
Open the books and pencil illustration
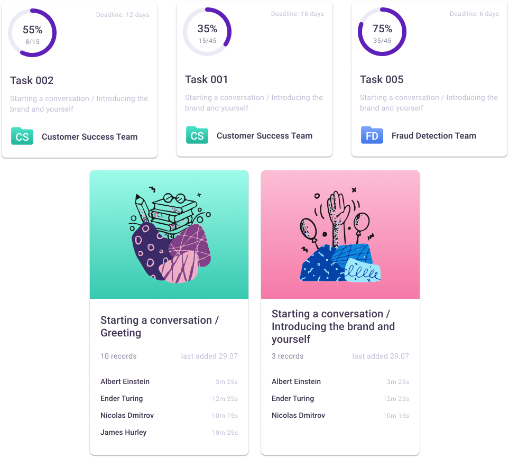[169, 234]
